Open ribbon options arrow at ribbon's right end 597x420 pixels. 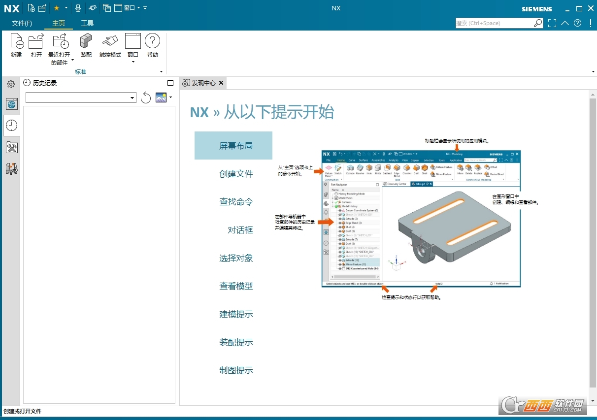(x=593, y=72)
